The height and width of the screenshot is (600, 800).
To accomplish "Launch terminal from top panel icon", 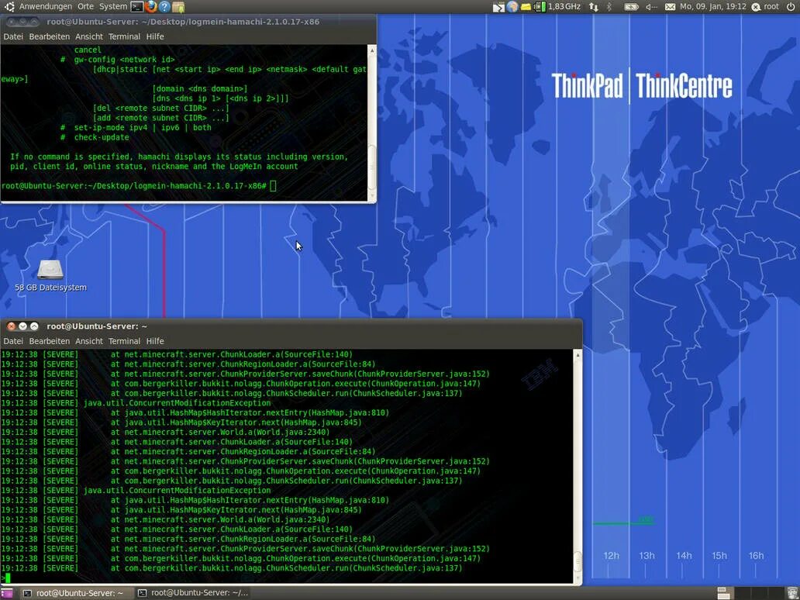I will [136, 7].
